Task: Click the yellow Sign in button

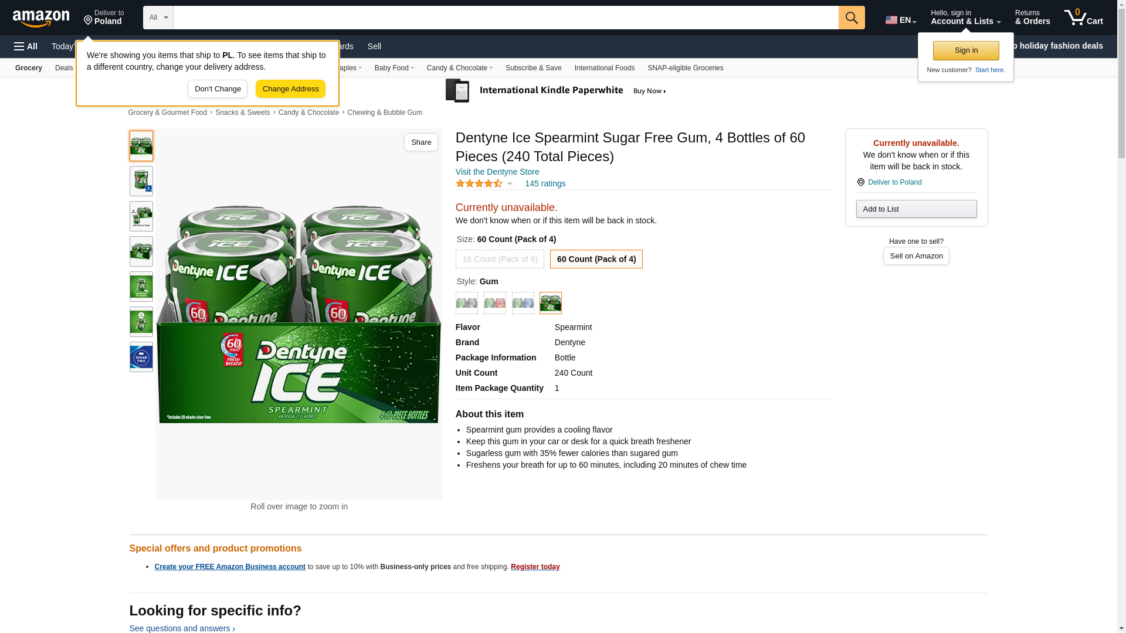Action: [x=965, y=50]
